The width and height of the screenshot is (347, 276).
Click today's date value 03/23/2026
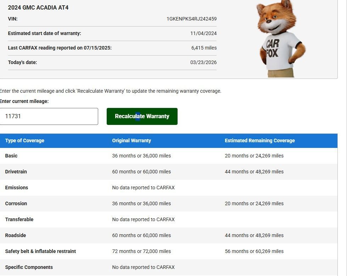click(203, 62)
